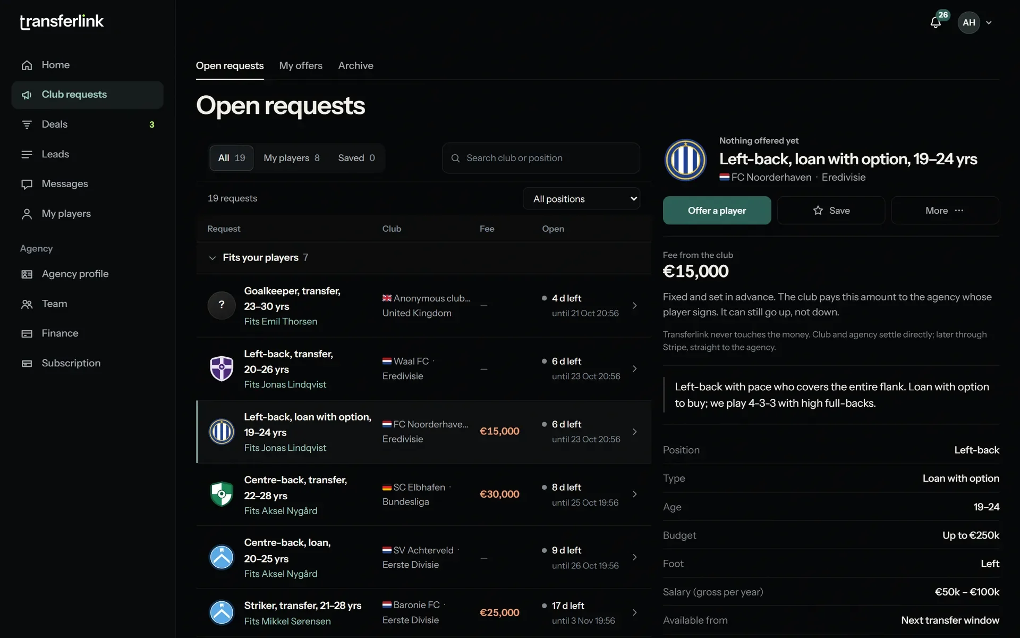Open Baronie FC row chevron
This screenshot has height=638, width=1020.
[x=634, y=612]
